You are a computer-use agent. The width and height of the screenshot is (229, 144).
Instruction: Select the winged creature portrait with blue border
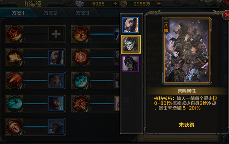tap(131, 25)
